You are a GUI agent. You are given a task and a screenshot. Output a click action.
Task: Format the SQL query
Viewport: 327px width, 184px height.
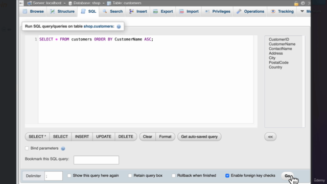pos(165,136)
